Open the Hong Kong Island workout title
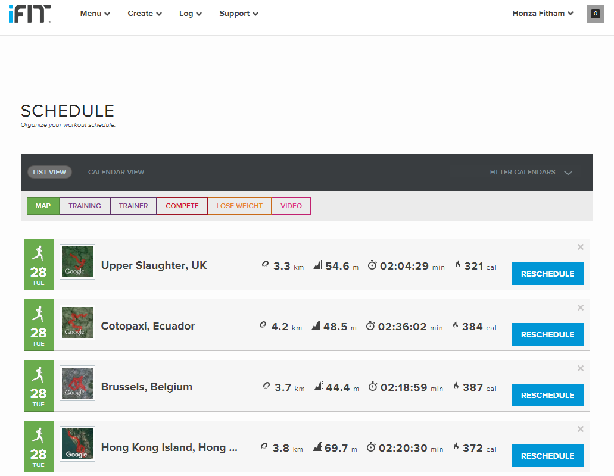Screen dimensions: 614x476 169,447
